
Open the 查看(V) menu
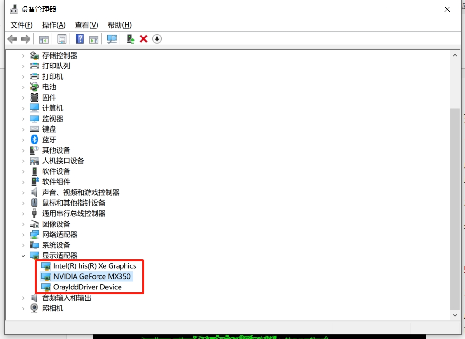click(86, 25)
